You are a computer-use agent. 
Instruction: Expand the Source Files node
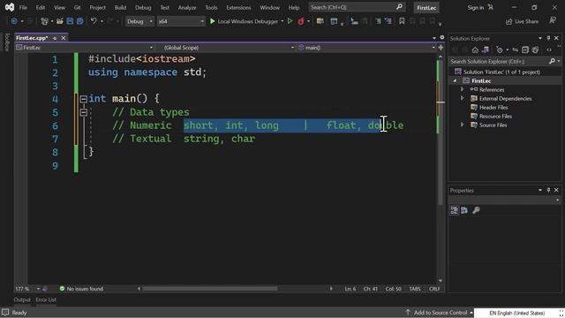(x=463, y=125)
